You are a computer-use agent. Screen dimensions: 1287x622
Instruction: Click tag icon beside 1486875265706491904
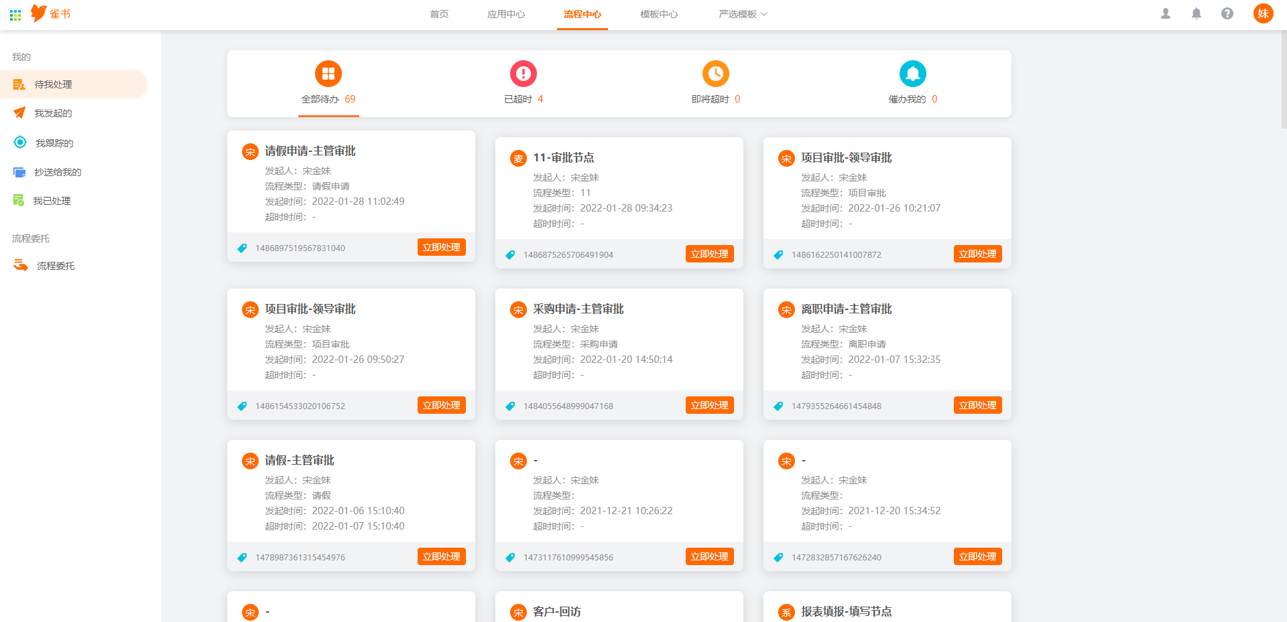pos(510,255)
